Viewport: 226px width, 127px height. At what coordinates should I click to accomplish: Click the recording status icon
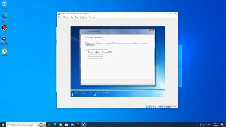pos(162,107)
